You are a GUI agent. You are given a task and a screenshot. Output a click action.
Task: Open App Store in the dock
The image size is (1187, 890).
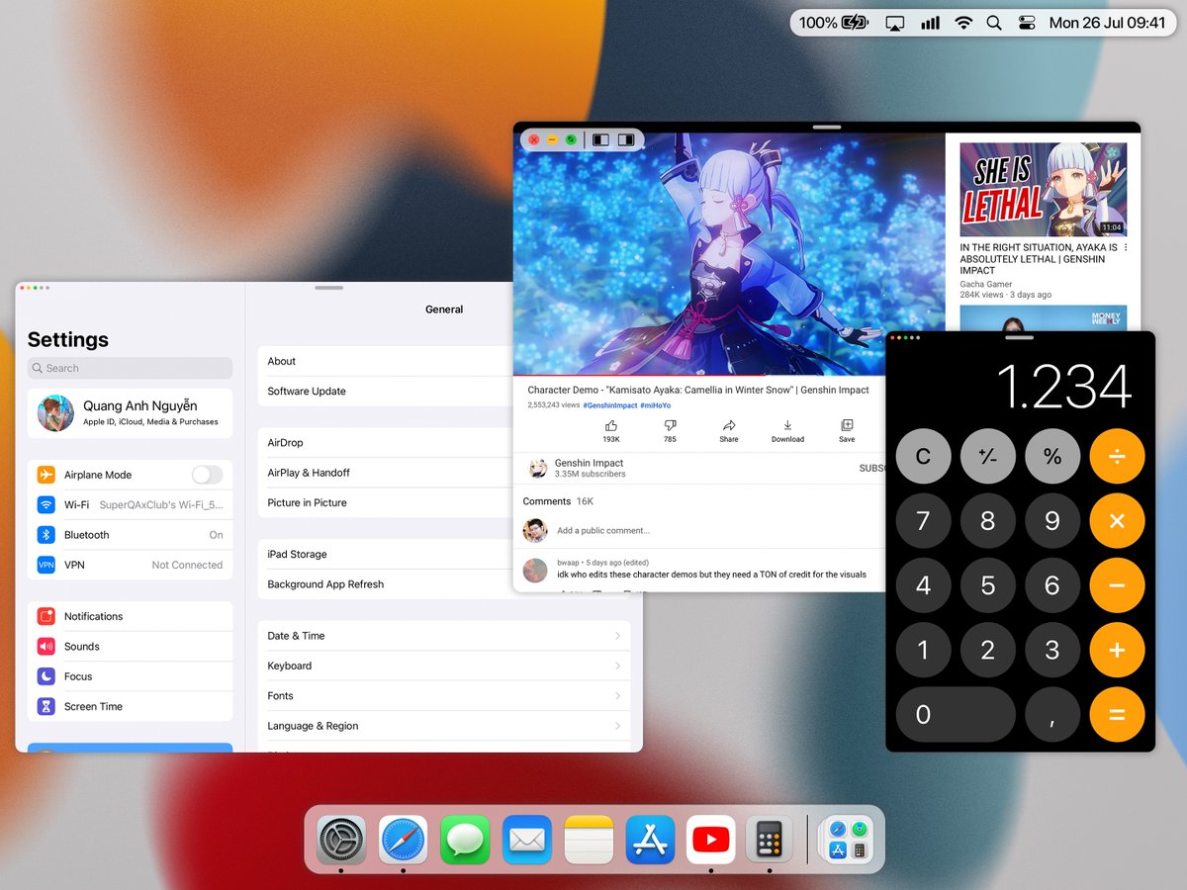[x=651, y=840]
